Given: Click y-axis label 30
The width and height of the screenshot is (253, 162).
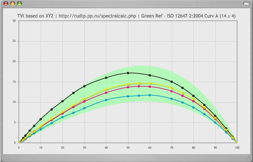Looking at the screenshot, I should 14,21.
